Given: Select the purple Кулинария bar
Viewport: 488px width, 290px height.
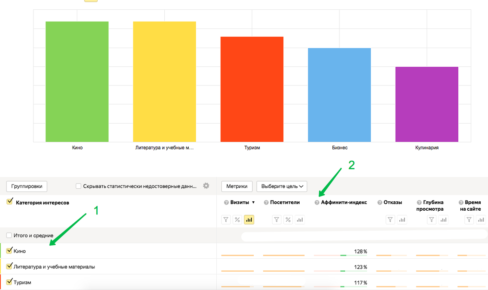Looking at the screenshot, I should pos(427,104).
